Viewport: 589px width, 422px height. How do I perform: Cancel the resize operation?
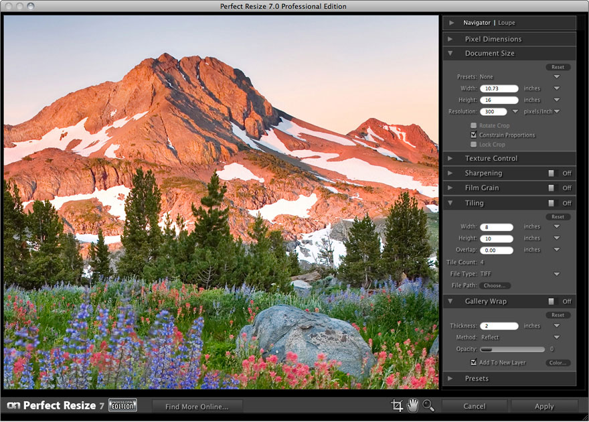(x=474, y=406)
